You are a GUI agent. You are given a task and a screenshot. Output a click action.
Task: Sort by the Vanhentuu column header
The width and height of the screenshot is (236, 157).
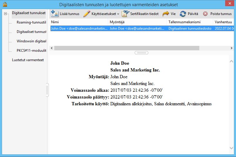[223, 22]
